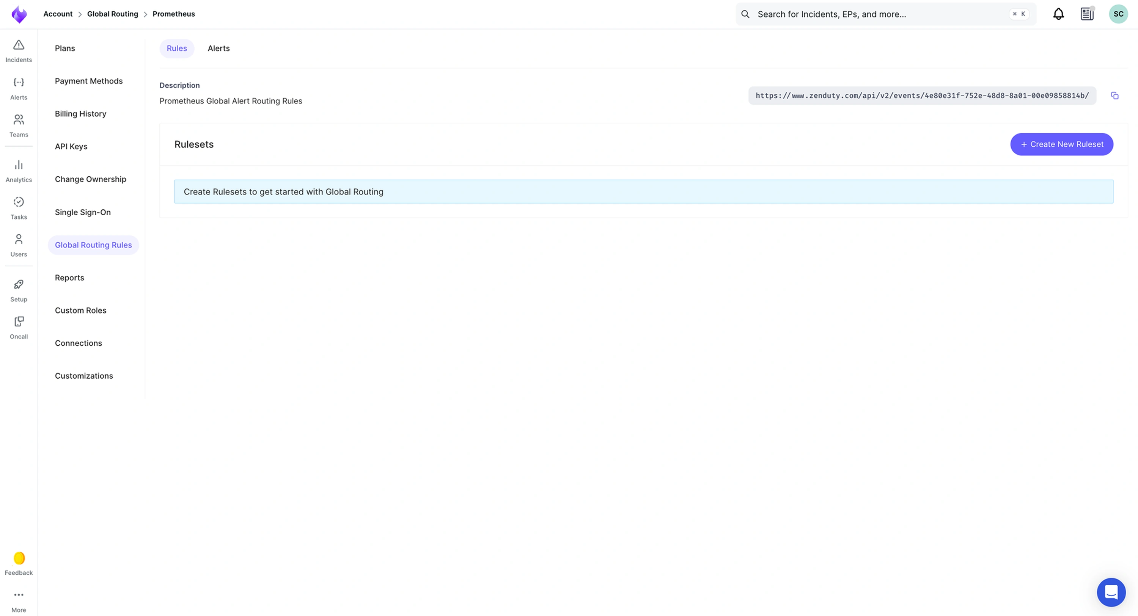Click Create New Ruleset button

[1061, 144]
